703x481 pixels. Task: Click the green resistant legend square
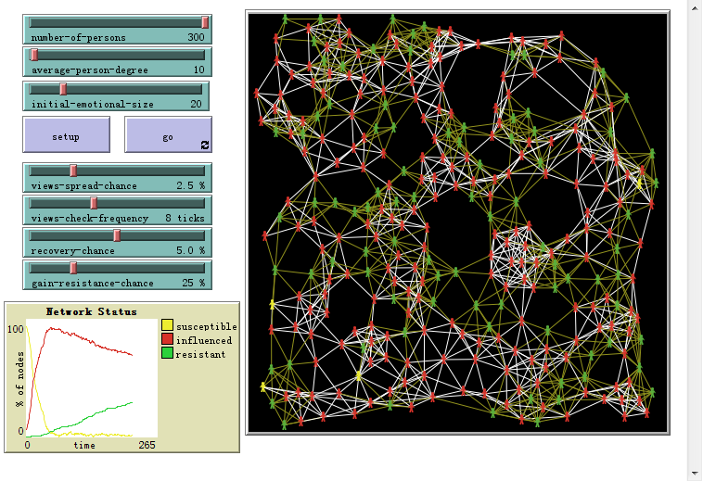(x=167, y=354)
